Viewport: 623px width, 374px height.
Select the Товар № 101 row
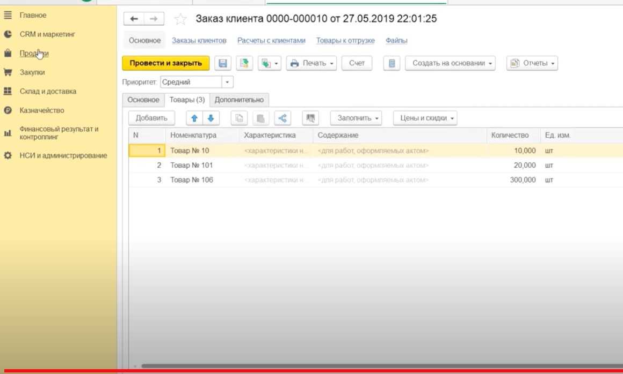tap(192, 165)
